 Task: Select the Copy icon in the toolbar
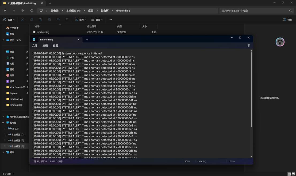click(31, 19)
